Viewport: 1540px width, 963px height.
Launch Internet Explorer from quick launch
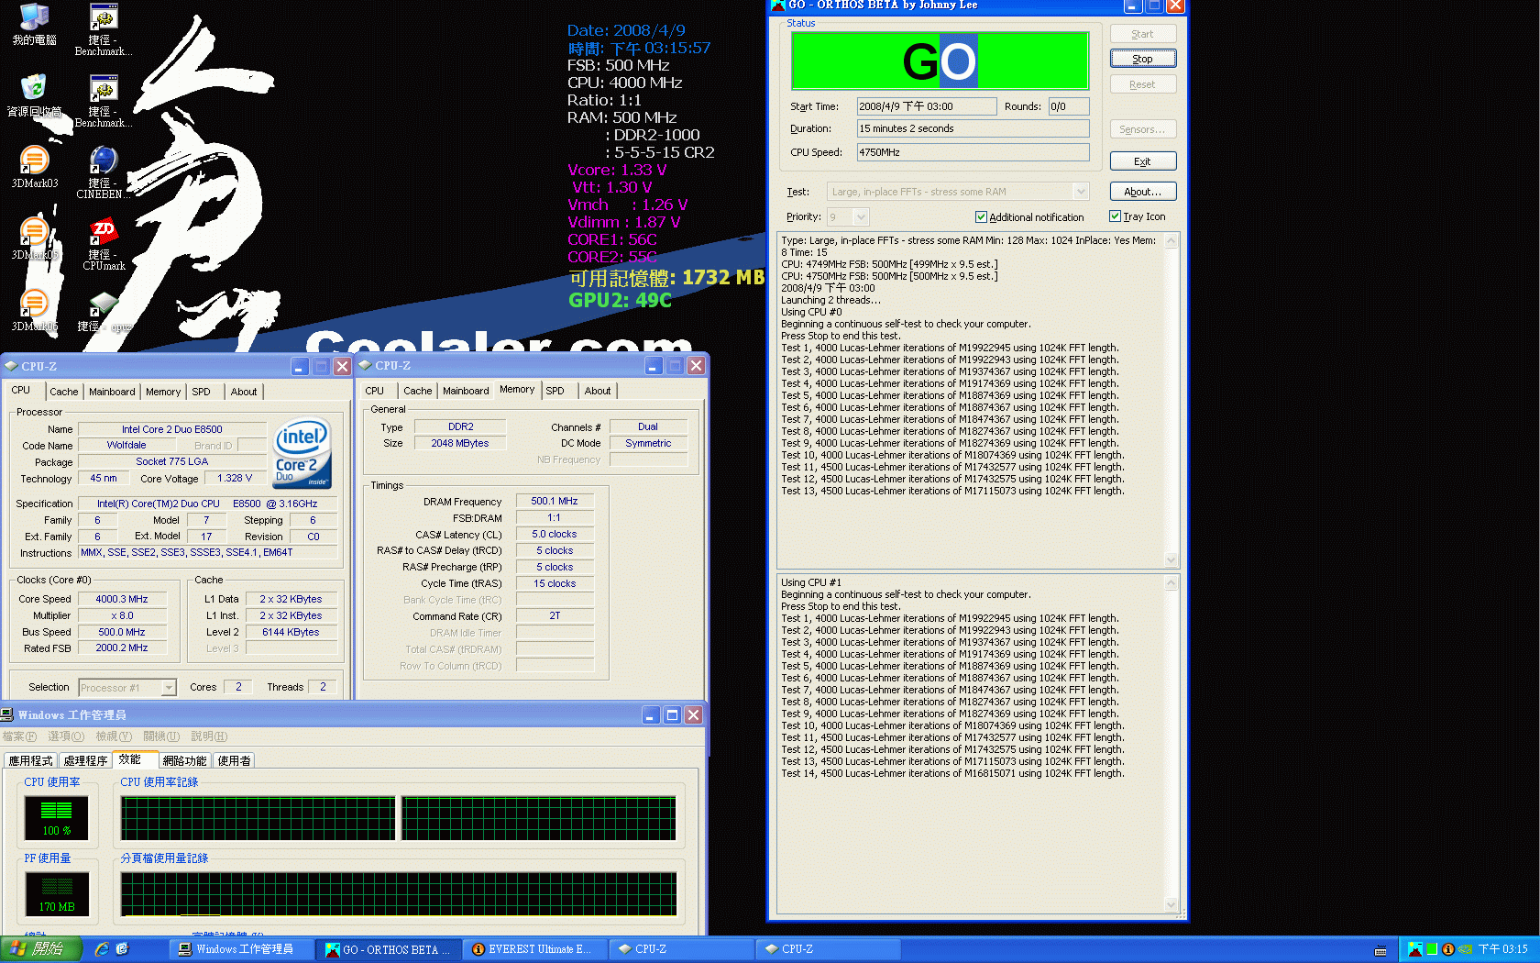tap(102, 949)
